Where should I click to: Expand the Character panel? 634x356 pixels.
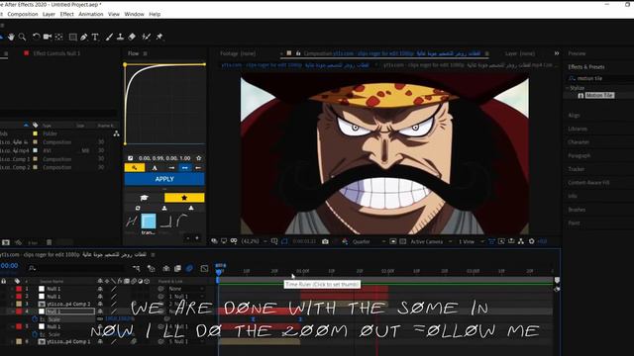(579, 142)
